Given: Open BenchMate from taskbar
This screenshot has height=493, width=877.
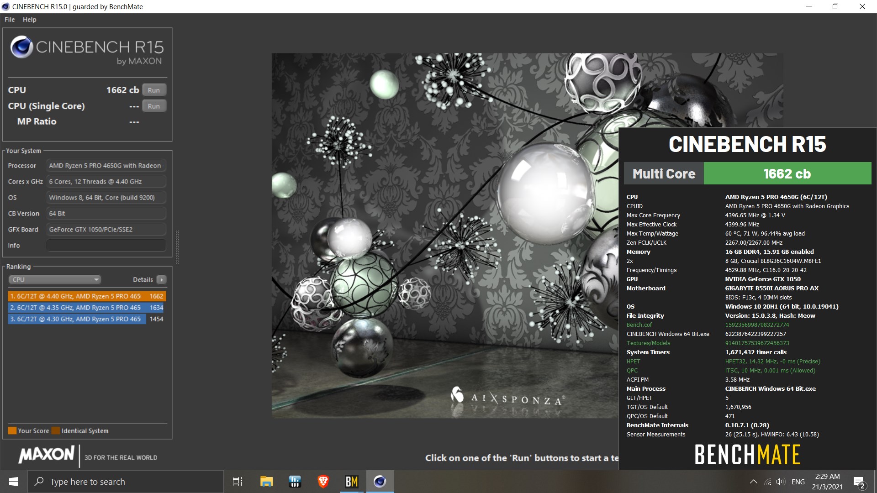Looking at the screenshot, I should point(351,482).
